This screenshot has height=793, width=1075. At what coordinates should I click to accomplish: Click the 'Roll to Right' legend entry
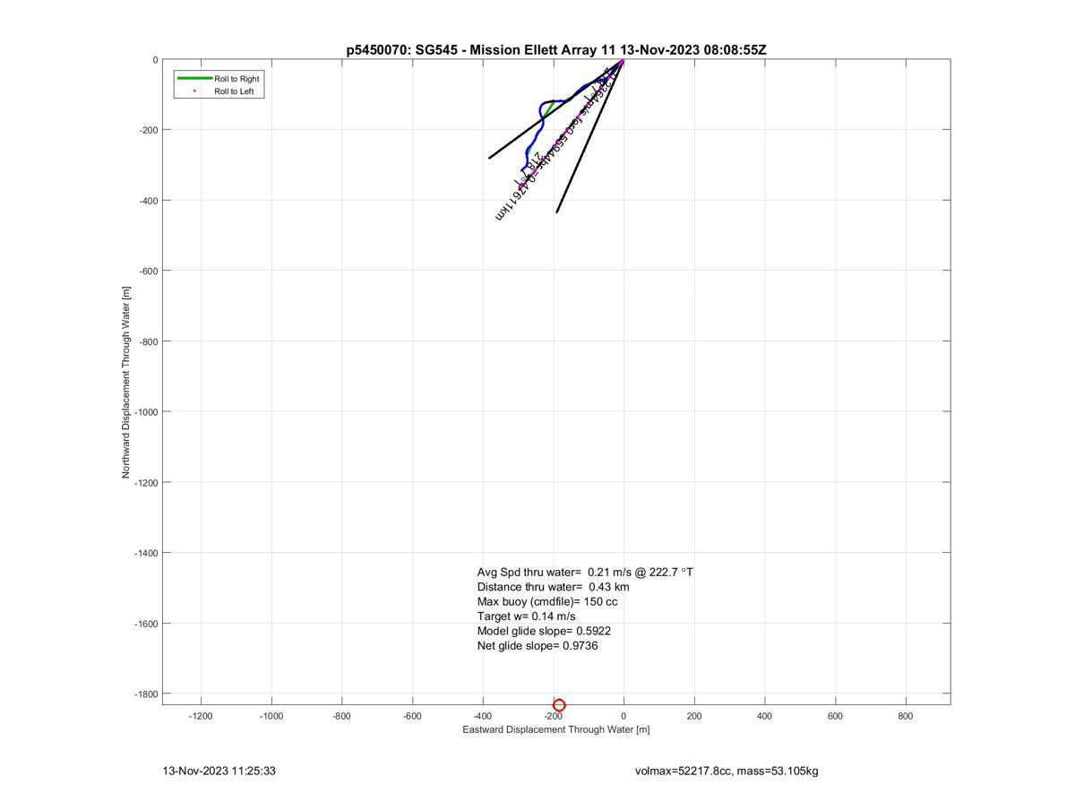[x=236, y=79]
